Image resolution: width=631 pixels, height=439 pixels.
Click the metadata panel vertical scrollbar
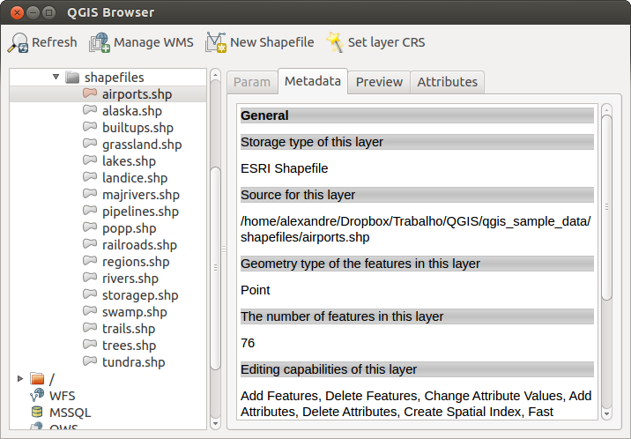coord(605,203)
